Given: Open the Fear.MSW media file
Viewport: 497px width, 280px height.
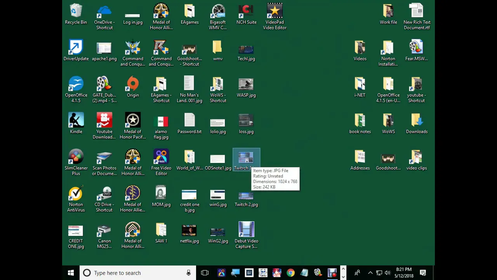Looking at the screenshot, I should click(417, 51).
